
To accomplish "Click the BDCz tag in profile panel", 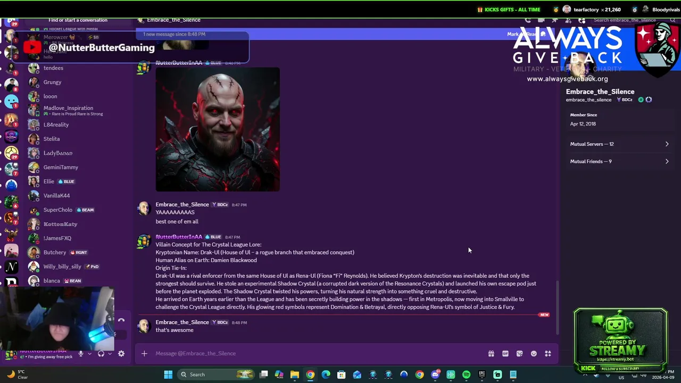I will [625, 100].
